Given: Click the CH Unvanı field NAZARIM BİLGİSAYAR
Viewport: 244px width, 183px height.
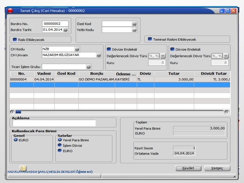Looking at the screenshot, I should click(69, 55).
